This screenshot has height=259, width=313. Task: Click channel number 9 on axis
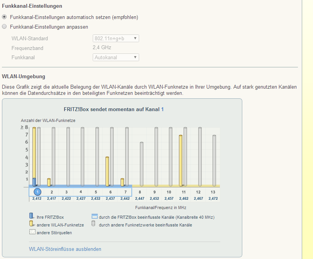coord(155,192)
